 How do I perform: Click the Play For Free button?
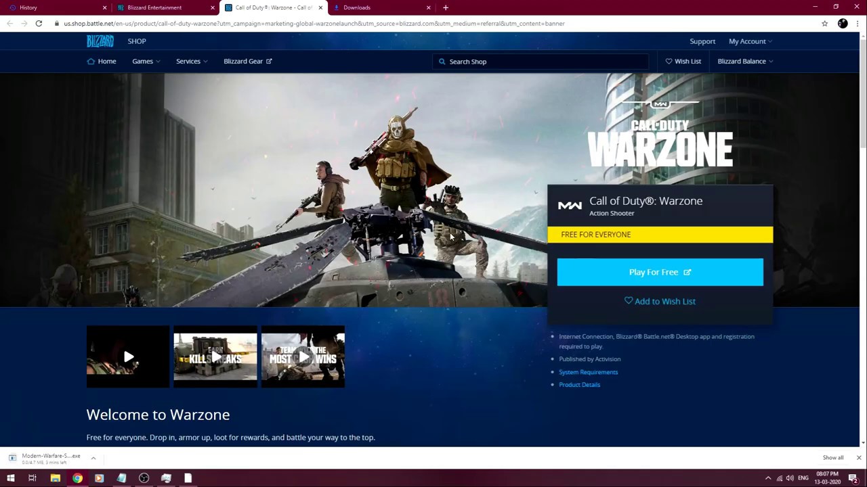coord(660,272)
